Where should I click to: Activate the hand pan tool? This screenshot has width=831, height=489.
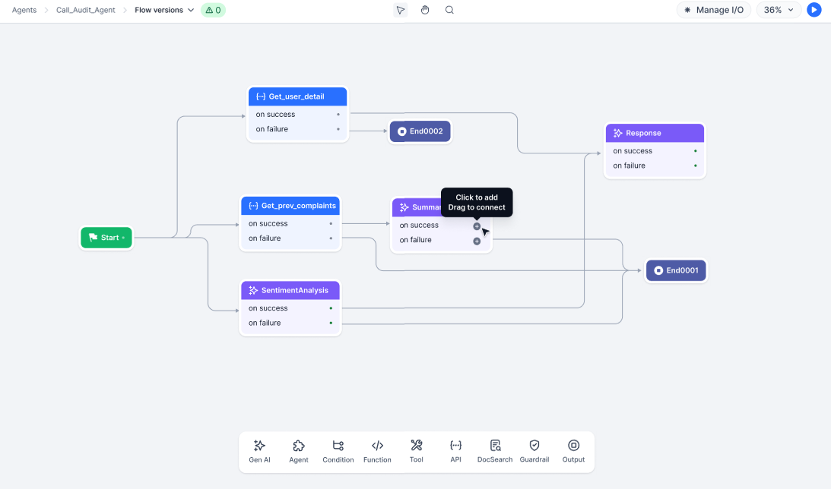(x=425, y=10)
